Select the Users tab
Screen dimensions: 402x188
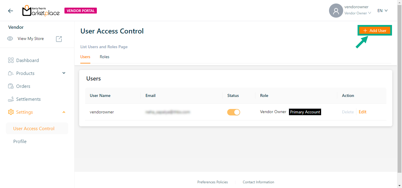85,57
